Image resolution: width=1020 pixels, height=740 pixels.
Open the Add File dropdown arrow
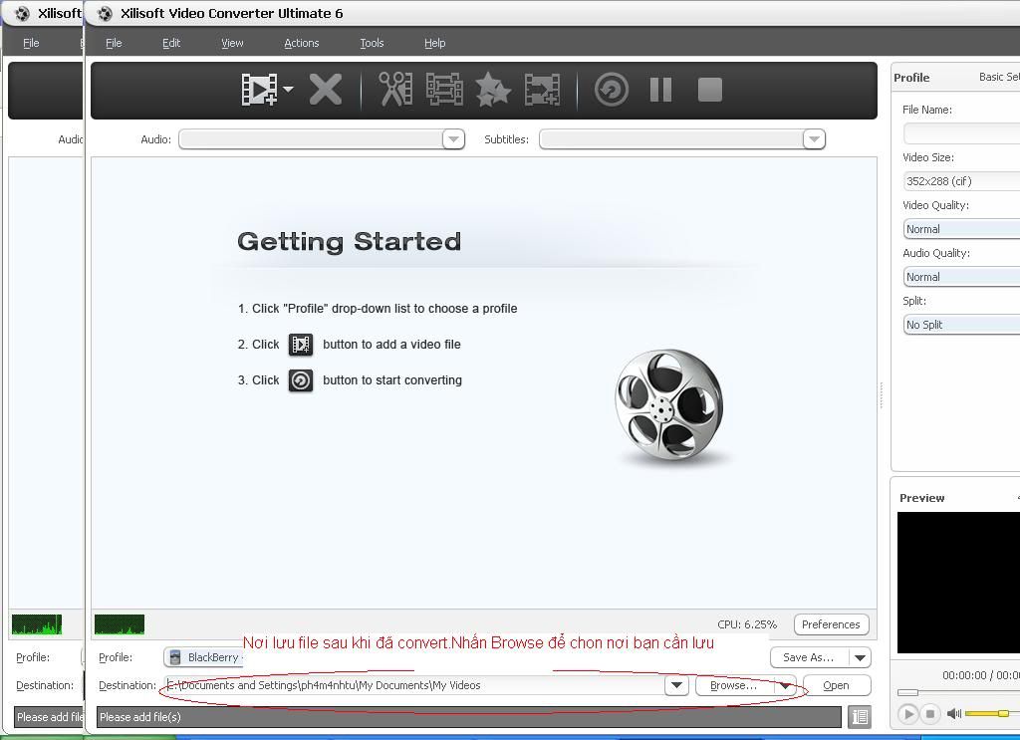288,89
